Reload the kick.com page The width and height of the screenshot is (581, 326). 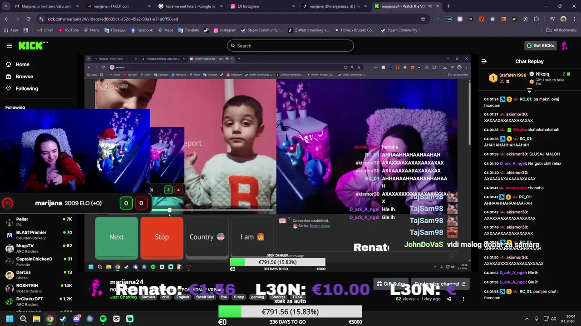(28, 19)
